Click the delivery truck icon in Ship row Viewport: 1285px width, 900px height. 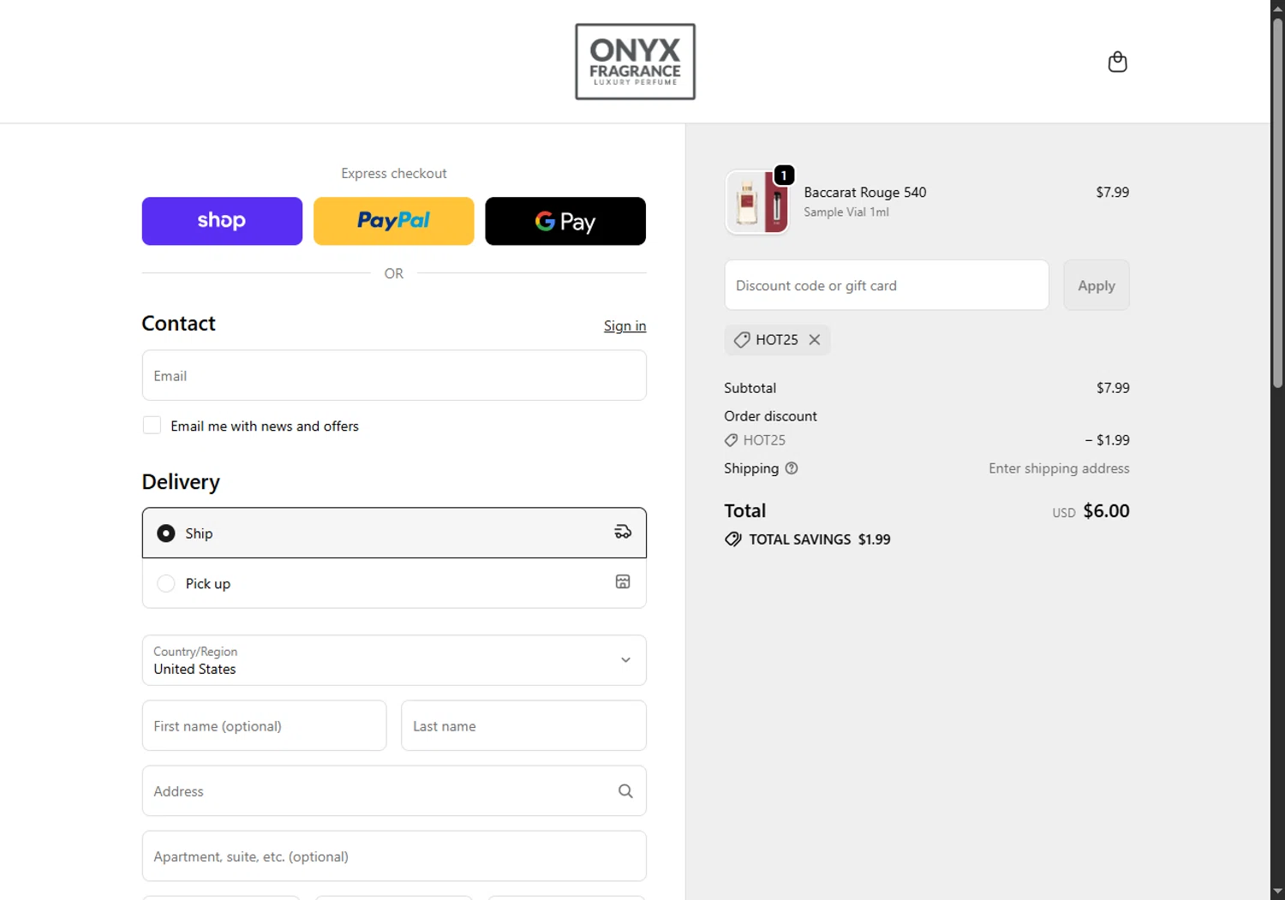pyautogui.click(x=623, y=533)
